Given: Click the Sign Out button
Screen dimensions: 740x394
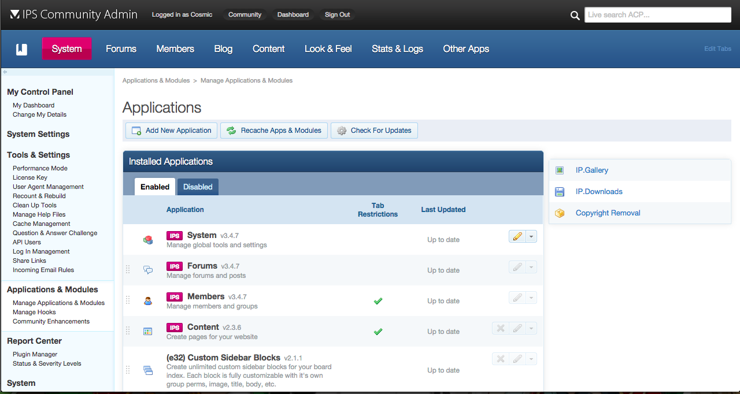Looking at the screenshot, I should [x=337, y=14].
